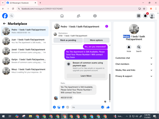Select the 4803818189 message bubble

pyautogui.click(x=66, y=97)
